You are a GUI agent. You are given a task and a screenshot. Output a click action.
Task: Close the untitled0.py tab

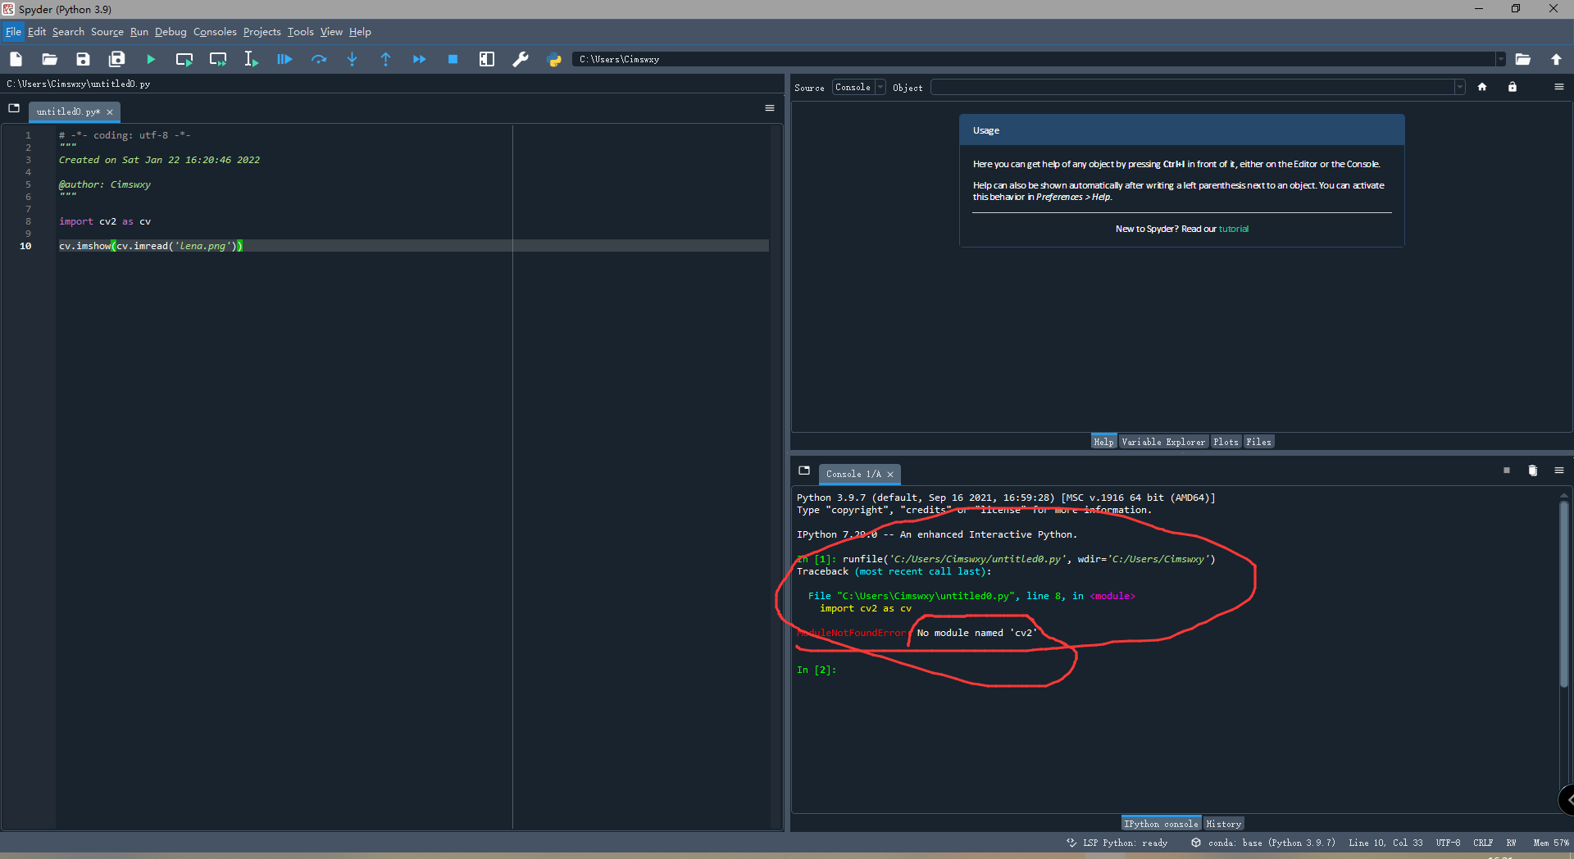110,112
